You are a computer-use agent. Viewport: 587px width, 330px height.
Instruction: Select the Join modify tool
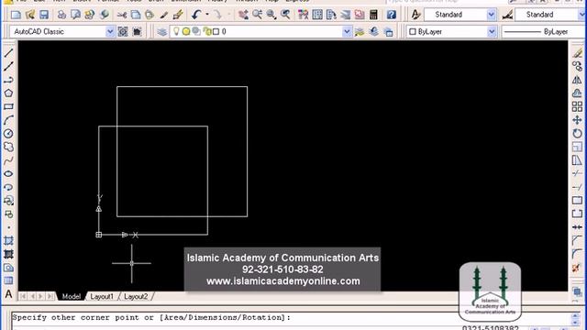coord(577,227)
